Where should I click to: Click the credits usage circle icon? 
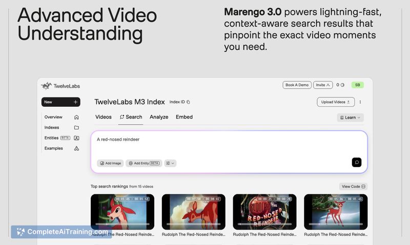[342, 85]
